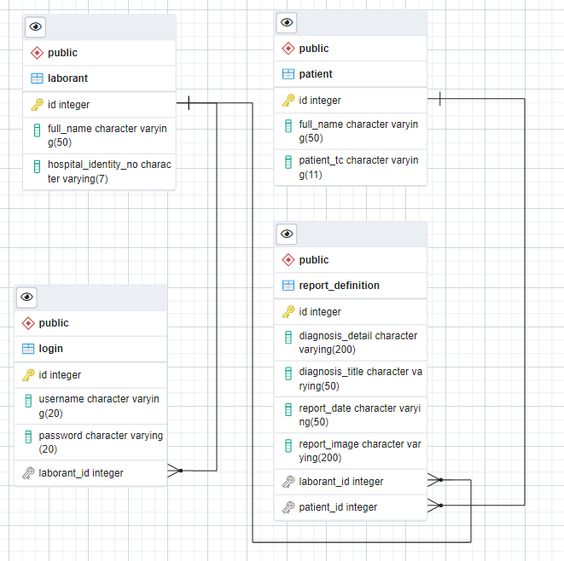Image resolution: width=564 pixels, height=561 pixels.
Task: Click the column icon for patient full_name
Action: (288, 126)
